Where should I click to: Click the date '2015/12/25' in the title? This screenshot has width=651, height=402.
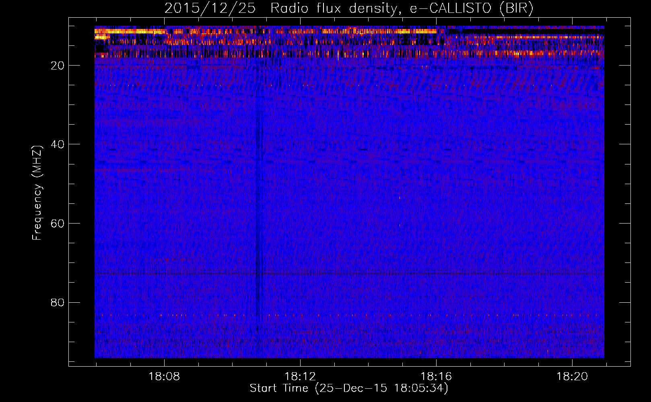pyautogui.click(x=210, y=8)
